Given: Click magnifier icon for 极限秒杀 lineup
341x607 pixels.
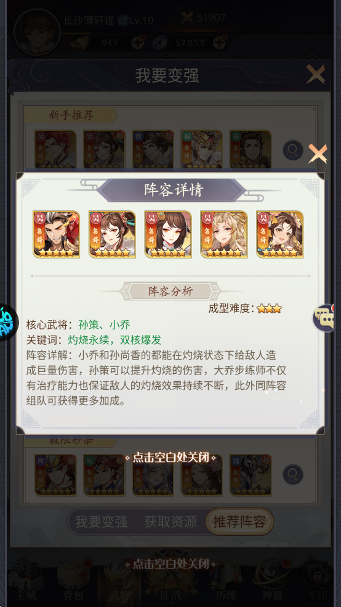Looking at the screenshot, I should tap(293, 474).
